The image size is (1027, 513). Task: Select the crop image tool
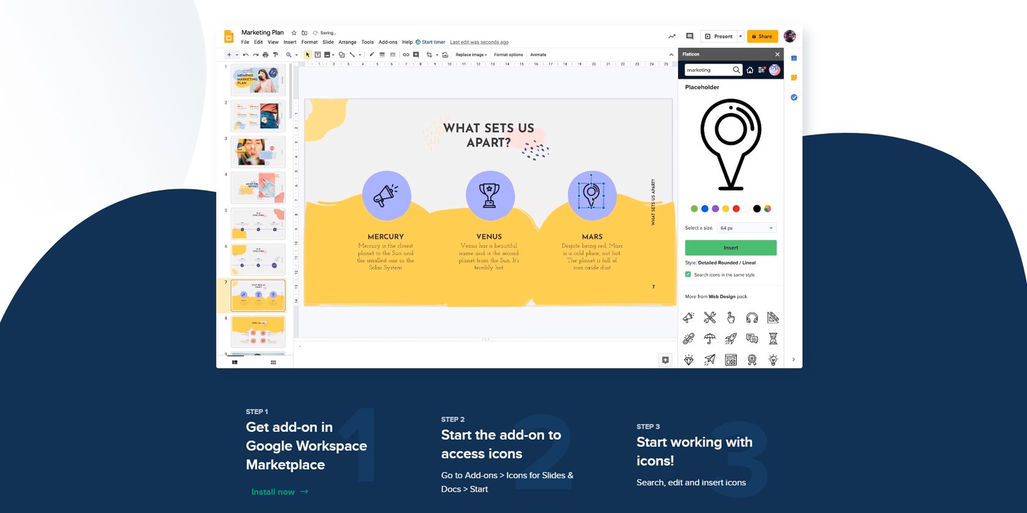click(x=429, y=55)
